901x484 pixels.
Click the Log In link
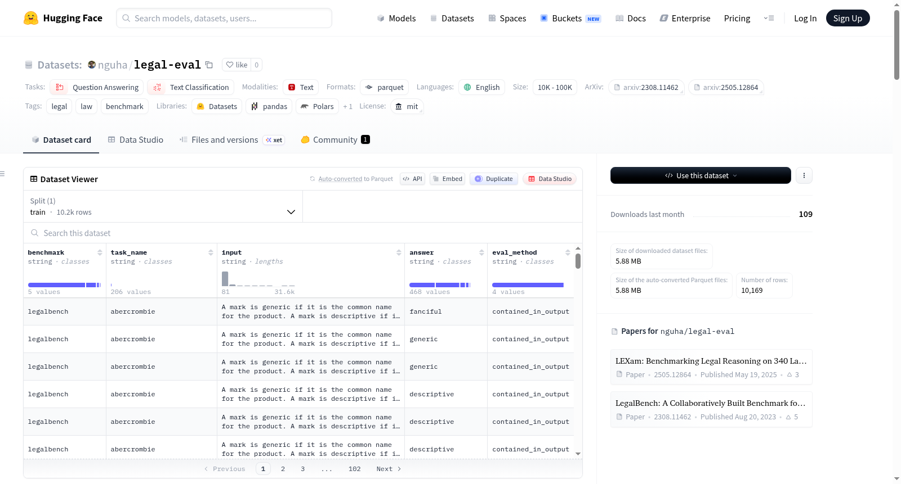pyautogui.click(x=805, y=18)
